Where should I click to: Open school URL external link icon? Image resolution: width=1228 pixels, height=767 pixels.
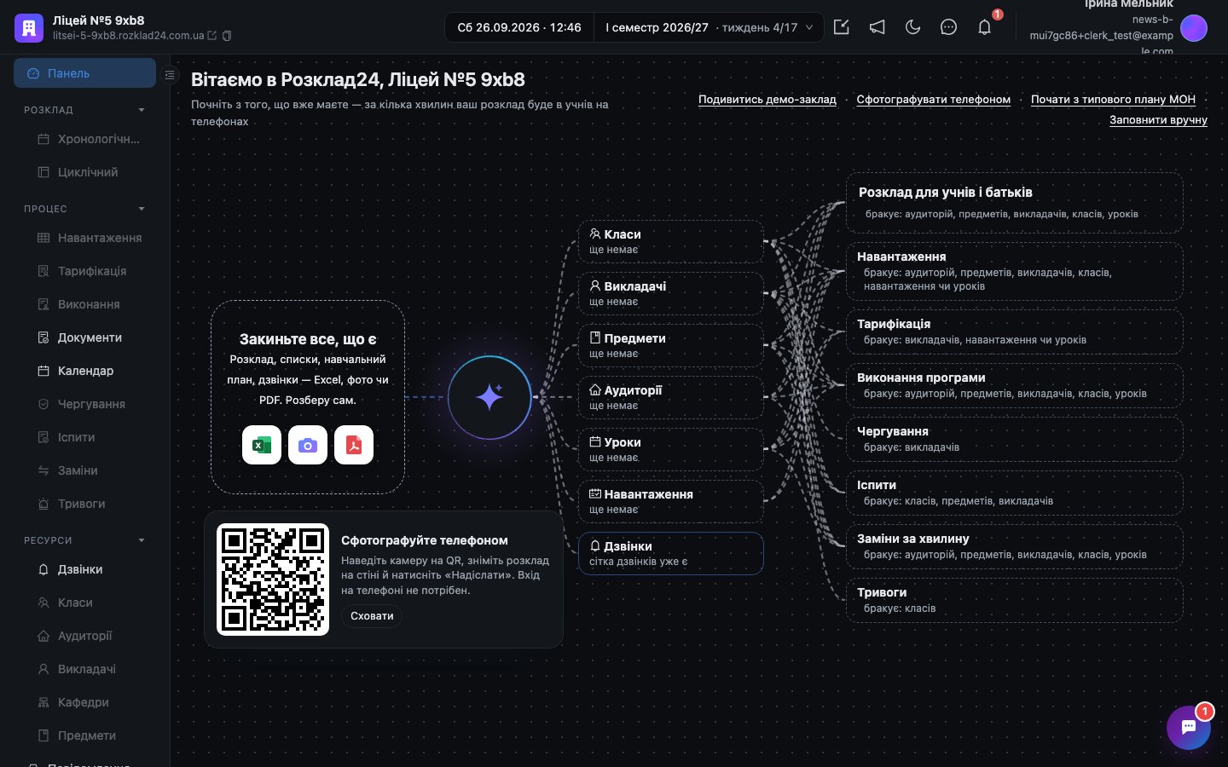point(212,36)
